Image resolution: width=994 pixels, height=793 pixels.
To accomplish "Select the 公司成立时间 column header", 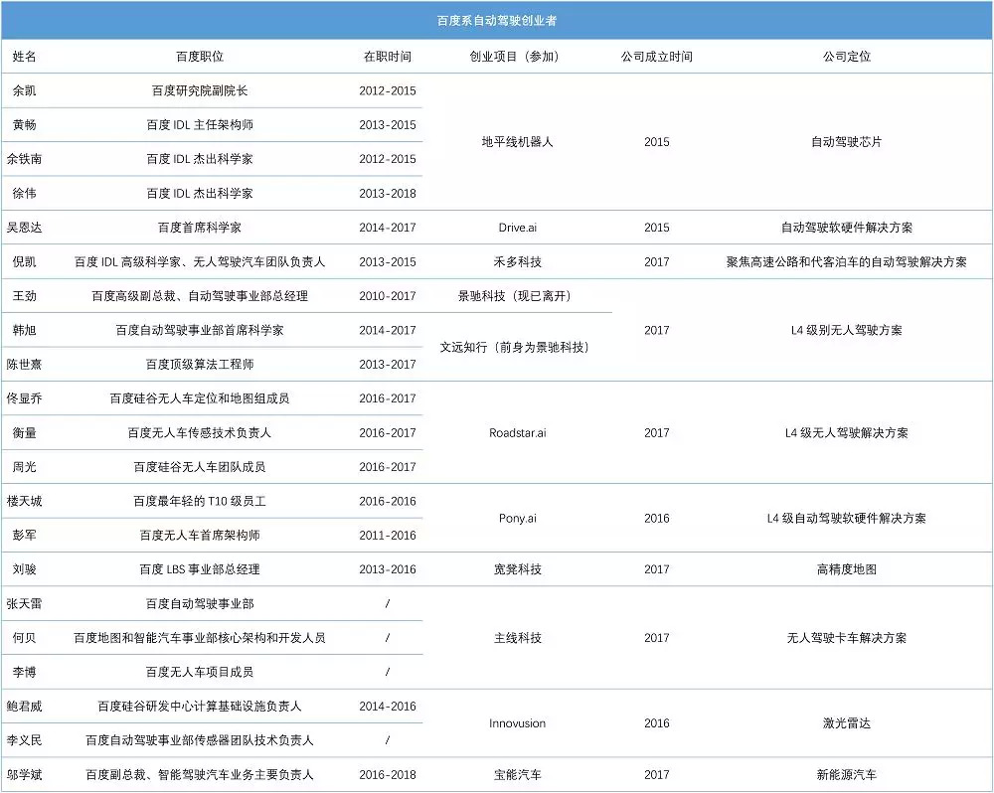I will coord(656,57).
